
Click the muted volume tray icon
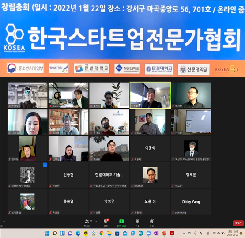tap(219, 233)
